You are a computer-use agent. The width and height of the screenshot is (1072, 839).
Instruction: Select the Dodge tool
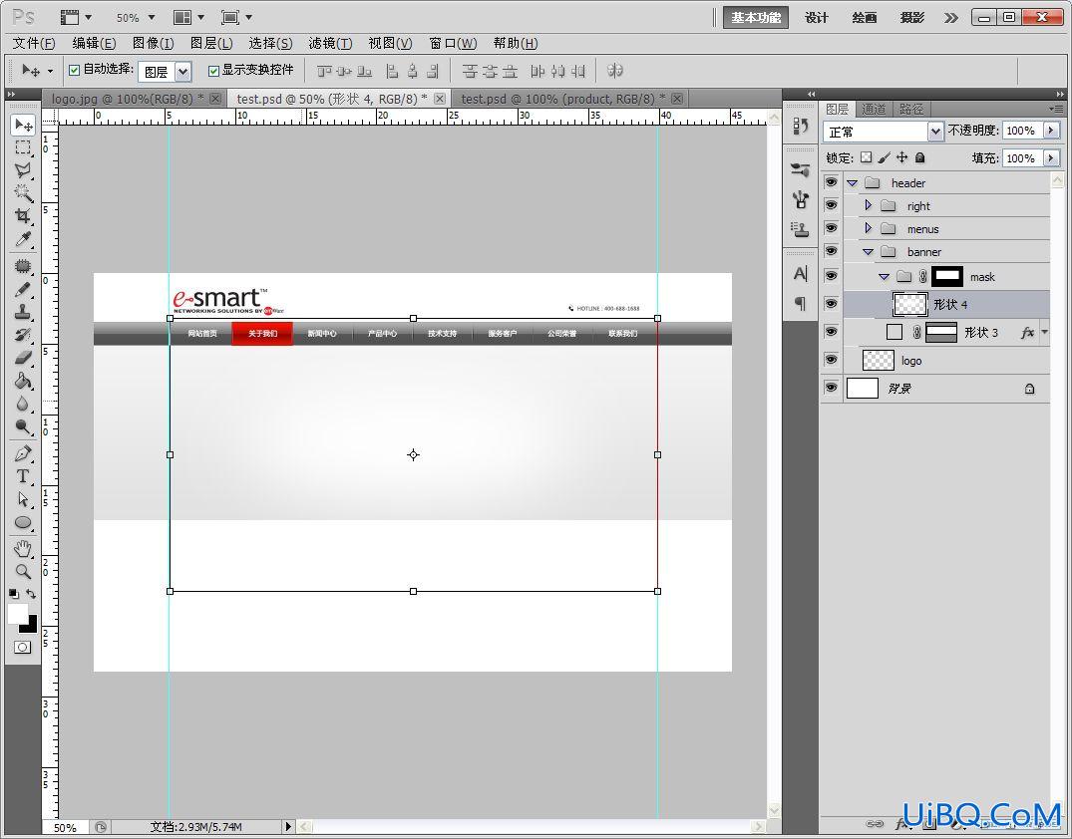(23, 426)
